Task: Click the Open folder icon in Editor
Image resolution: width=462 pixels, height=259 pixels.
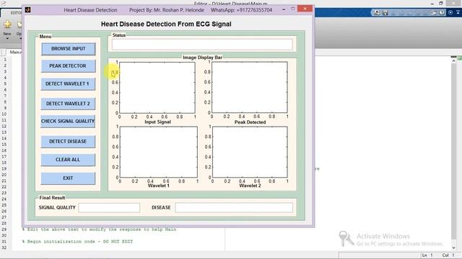Action: tap(19, 24)
